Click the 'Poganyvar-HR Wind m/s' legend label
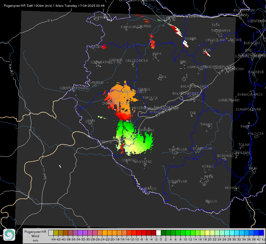Viewport: 266px width, 244px height. pos(35,236)
